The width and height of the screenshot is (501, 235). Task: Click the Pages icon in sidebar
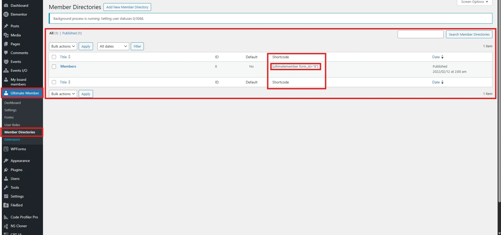(6, 44)
